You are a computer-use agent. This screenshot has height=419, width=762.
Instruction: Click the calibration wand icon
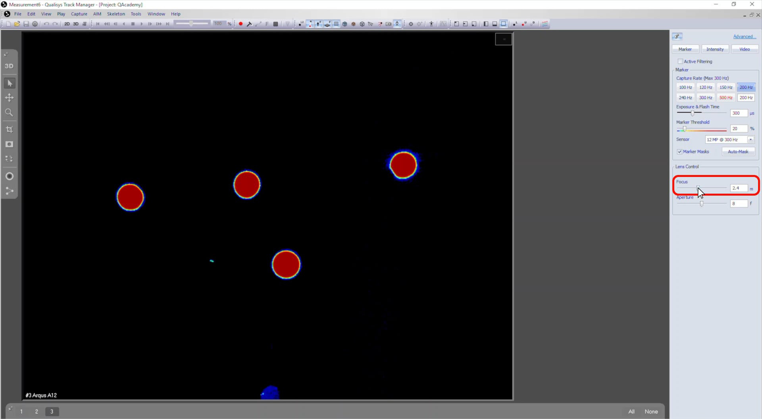click(249, 24)
